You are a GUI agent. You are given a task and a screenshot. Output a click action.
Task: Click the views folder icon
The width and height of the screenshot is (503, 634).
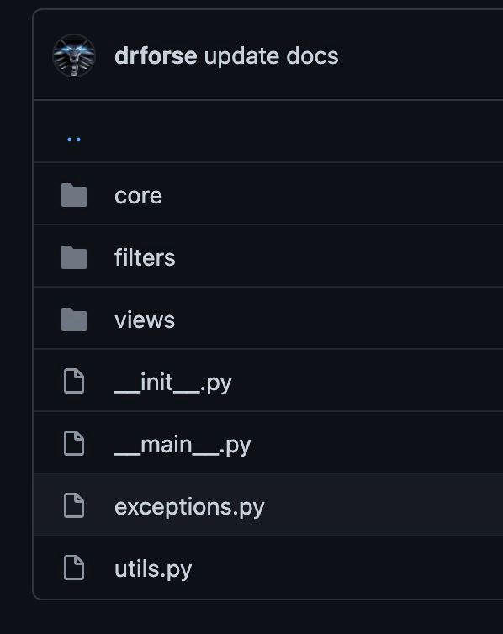coord(74,320)
